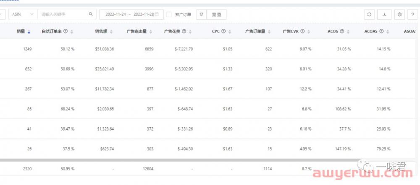
Task: Select end date 2022-11-28
Action: point(144,14)
